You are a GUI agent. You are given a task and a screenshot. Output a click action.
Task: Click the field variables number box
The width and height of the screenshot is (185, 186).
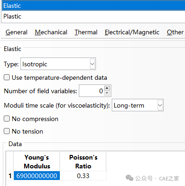(92, 91)
